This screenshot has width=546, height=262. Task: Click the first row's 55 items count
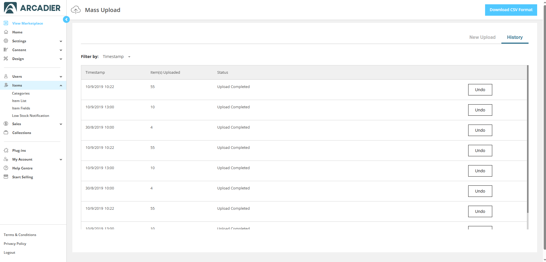(x=152, y=87)
